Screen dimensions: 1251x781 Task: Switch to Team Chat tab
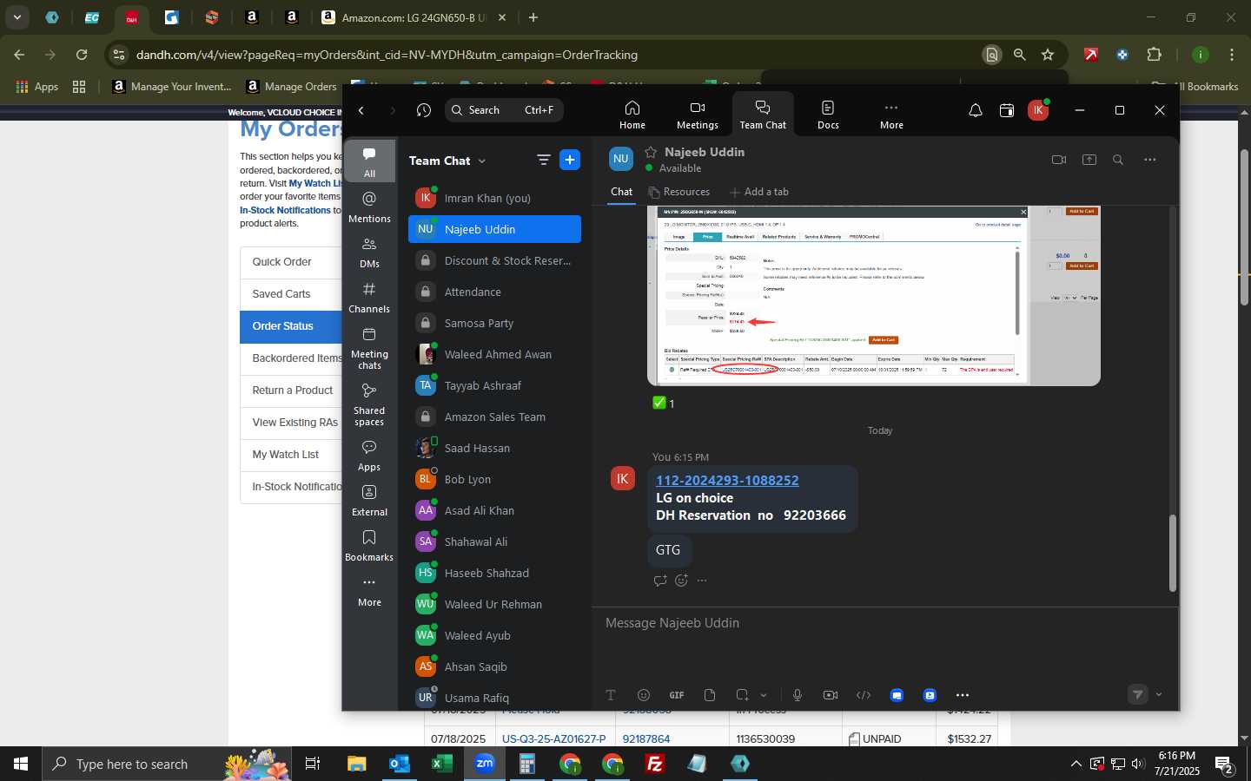point(763,115)
